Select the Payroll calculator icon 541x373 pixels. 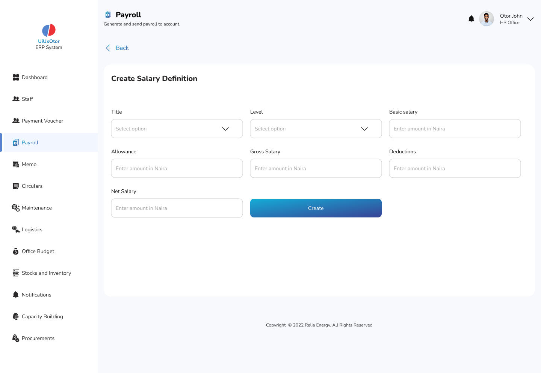click(x=16, y=142)
